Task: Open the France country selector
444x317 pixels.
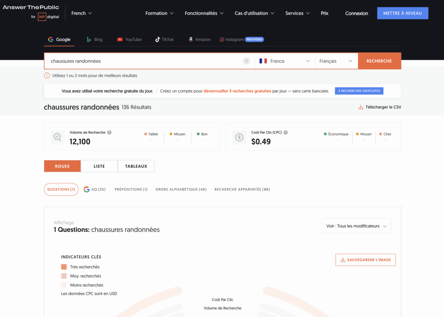Action: 285,61
